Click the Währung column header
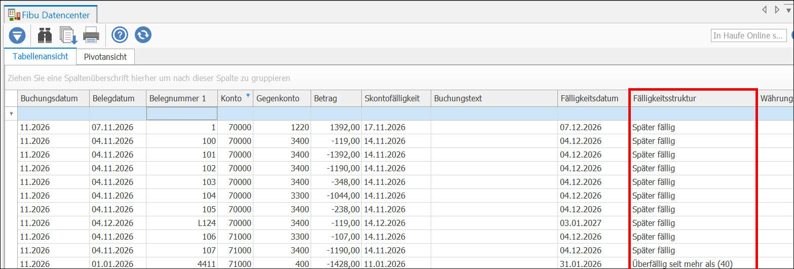Screen dimensions: 794x269 pyautogui.click(x=775, y=98)
